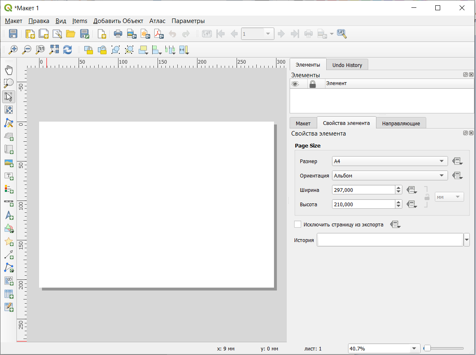The image size is (476, 355).
Task: Click the zoom slider in status bar
Action: click(x=443, y=348)
